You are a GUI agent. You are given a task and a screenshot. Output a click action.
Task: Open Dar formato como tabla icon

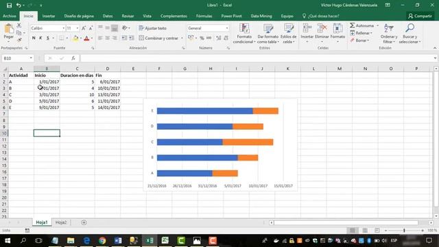tap(268, 29)
